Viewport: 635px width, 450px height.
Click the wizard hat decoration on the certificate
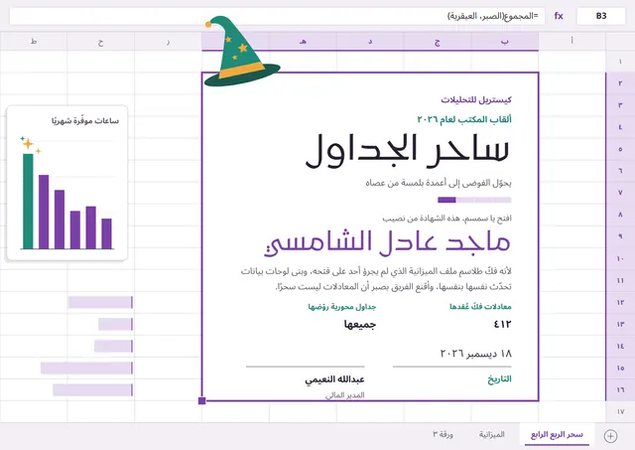click(240, 52)
